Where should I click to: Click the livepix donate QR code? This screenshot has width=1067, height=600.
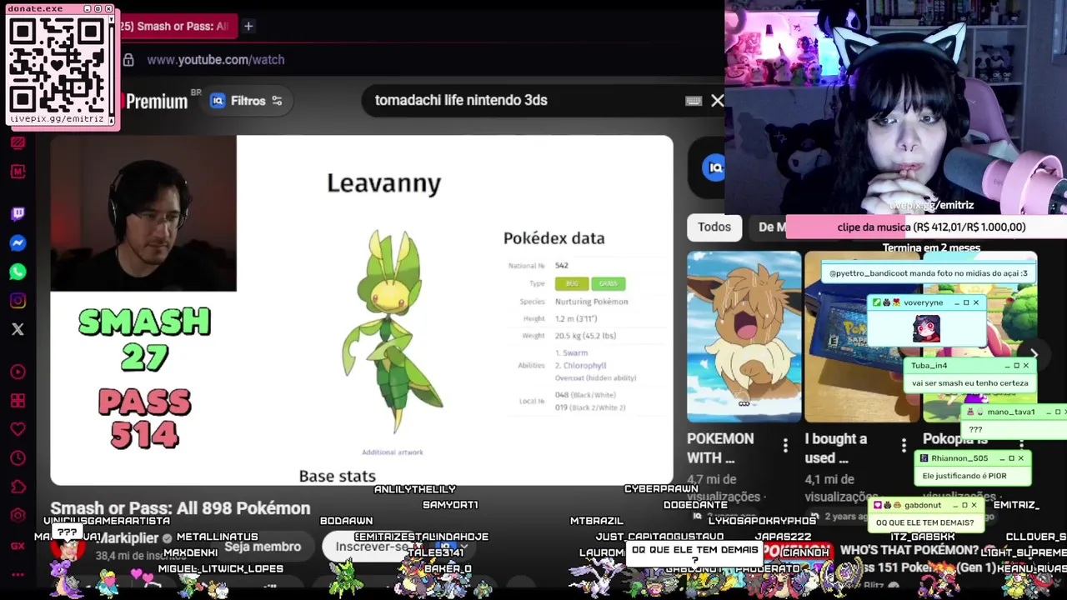pyautogui.click(x=58, y=66)
